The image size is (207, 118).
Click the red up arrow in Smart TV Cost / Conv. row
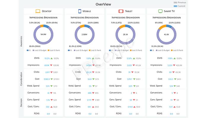pos(174,107)
